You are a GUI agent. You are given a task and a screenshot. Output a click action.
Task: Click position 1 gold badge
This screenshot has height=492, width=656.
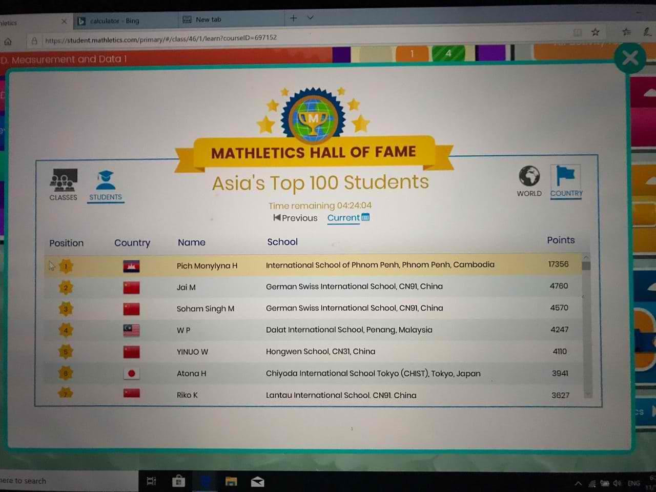pos(66,266)
